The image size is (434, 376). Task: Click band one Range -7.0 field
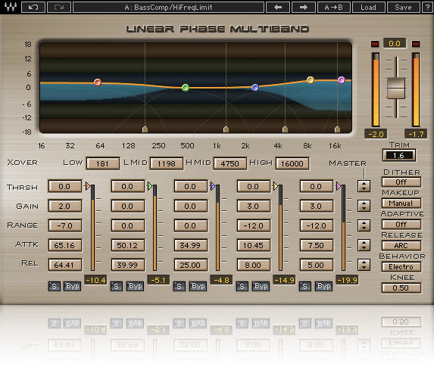click(65, 225)
